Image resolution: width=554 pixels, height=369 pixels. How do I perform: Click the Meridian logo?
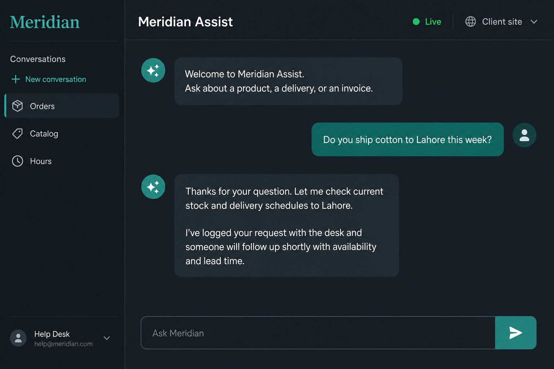[x=45, y=22]
